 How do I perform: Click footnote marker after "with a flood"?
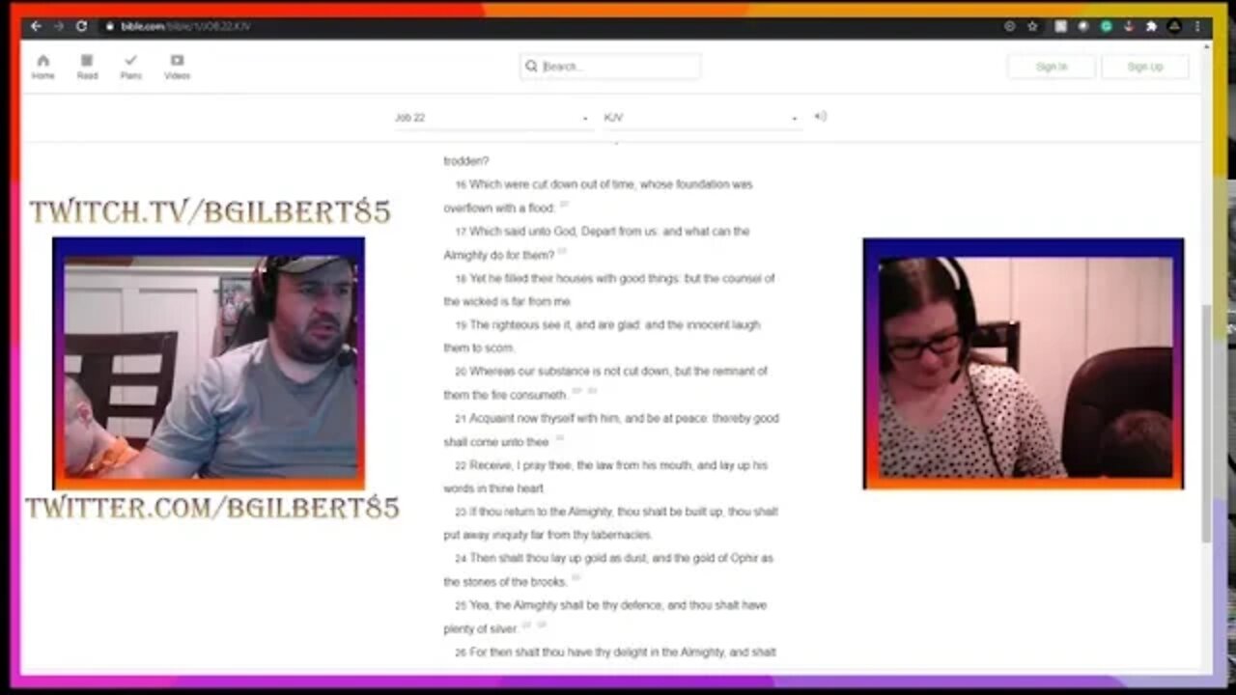[x=564, y=205]
